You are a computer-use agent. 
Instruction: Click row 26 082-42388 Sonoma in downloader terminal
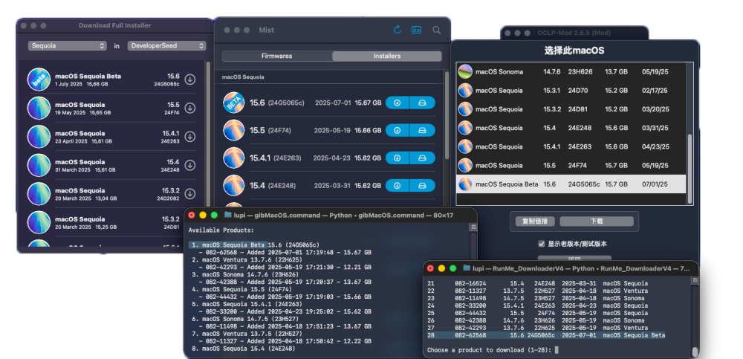coord(536,320)
